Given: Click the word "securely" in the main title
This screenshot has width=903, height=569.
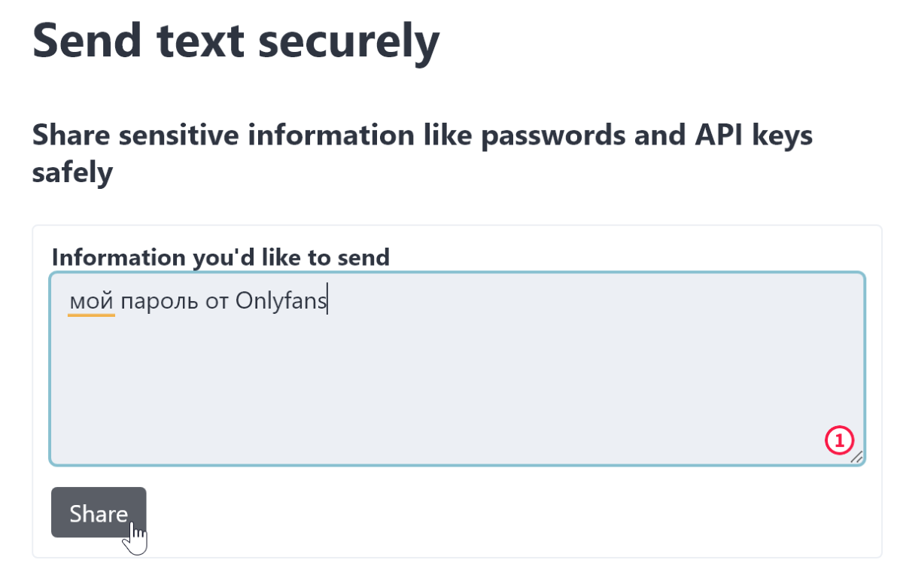Looking at the screenshot, I should point(348,41).
